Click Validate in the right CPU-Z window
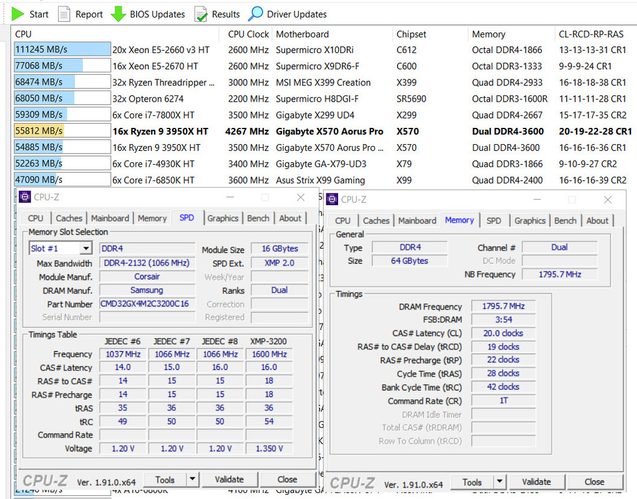Image resolution: width=637 pixels, height=499 pixels. pos(537,482)
